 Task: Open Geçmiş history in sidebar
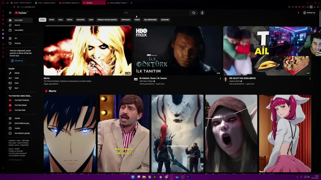[20, 43]
